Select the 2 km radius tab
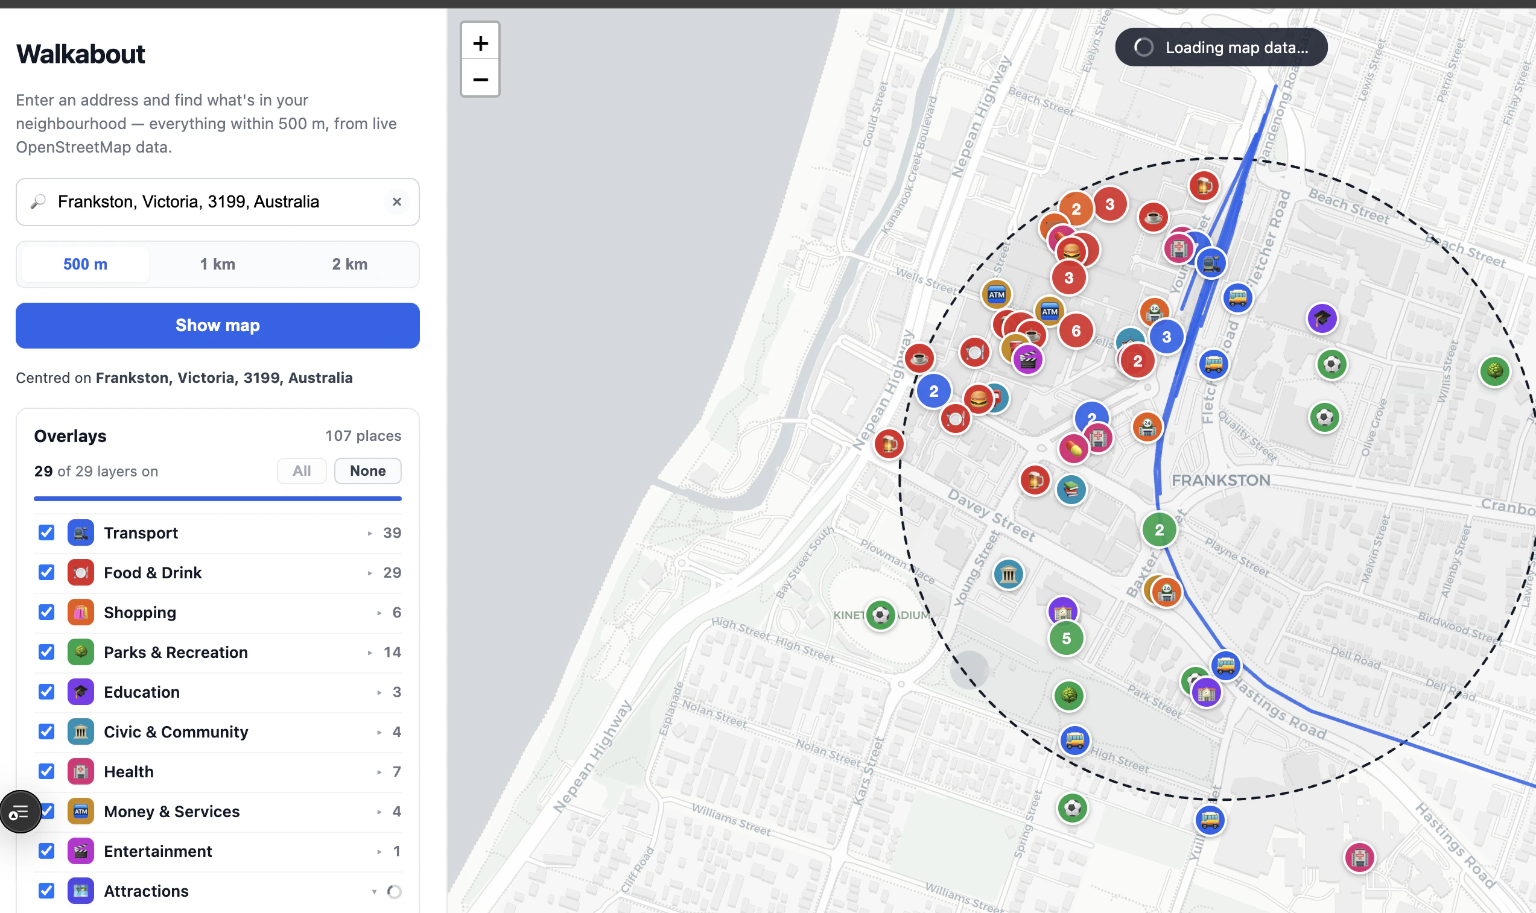 (x=349, y=264)
